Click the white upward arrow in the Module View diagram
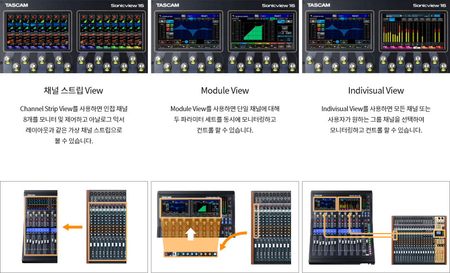Viewport: 450px width, 273px height. [191, 234]
